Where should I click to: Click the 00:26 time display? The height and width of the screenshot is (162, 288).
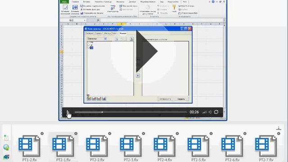pyautogui.click(x=194, y=112)
